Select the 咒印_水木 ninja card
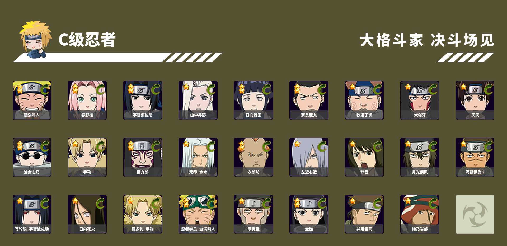 coord(198,157)
